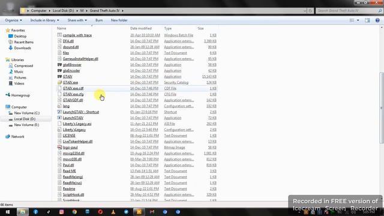Click Computer in the address breadcrumb
The image size is (384, 216).
tap(38, 11)
